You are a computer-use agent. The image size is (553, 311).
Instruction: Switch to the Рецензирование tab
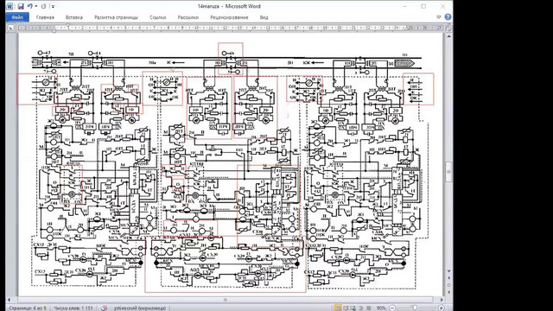(229, 17)
